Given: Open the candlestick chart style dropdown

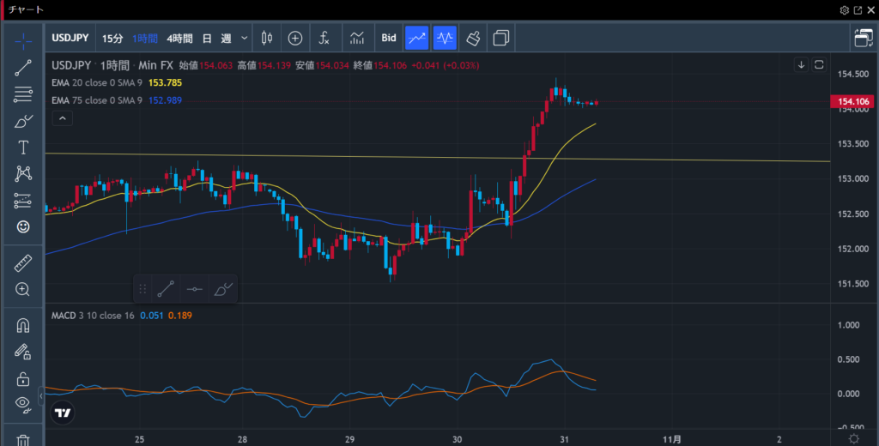Looking at the screenshot, I should click(266, 38).
